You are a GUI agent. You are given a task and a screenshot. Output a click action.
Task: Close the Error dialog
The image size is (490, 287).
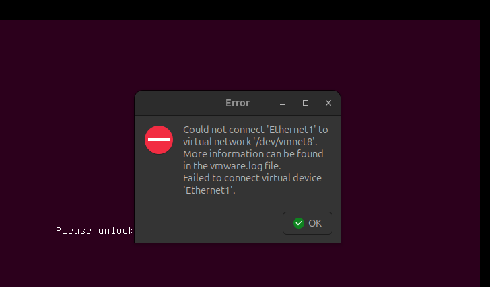[328, 103]
